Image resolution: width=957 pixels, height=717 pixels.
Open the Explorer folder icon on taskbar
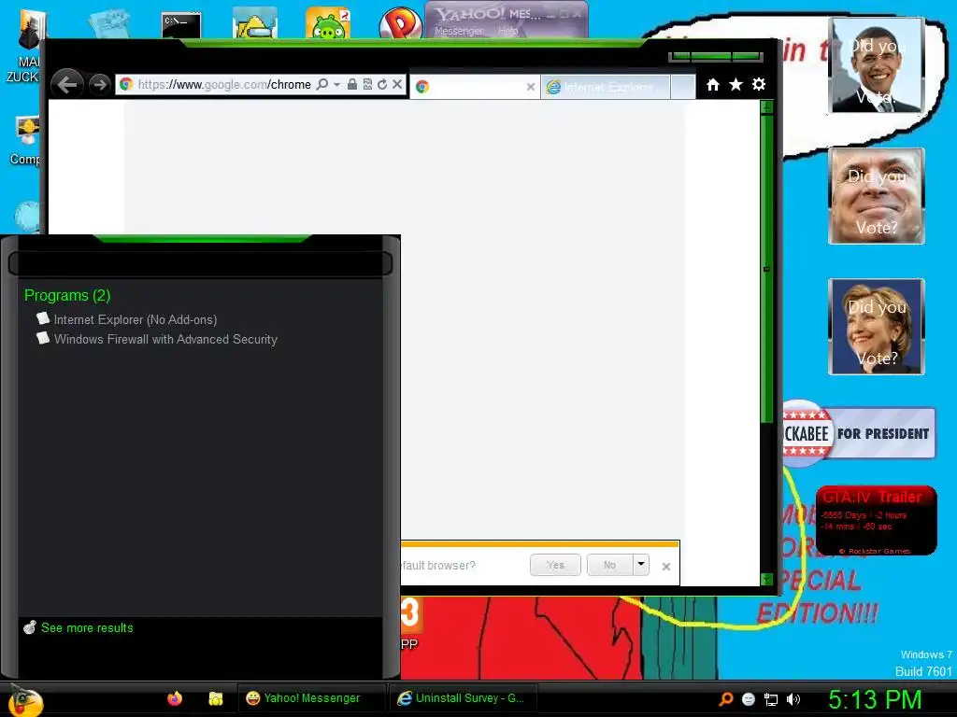[x=215, y=698]
